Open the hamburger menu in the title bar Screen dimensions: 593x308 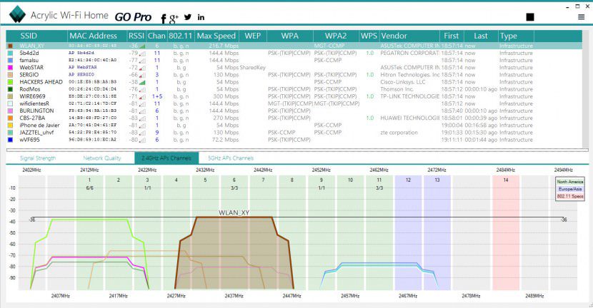(x=580, y=16)
